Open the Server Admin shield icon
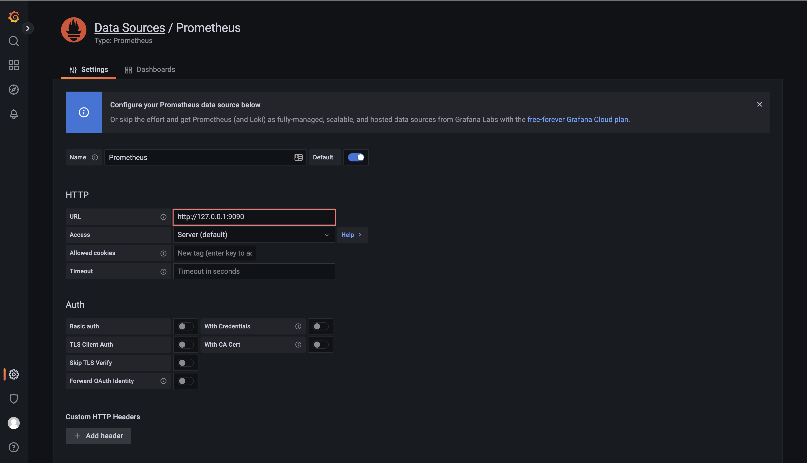 click(13, 398)
